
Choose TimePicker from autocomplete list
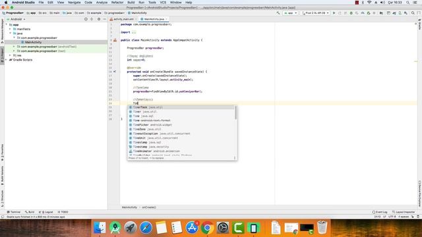pos(181,124)
